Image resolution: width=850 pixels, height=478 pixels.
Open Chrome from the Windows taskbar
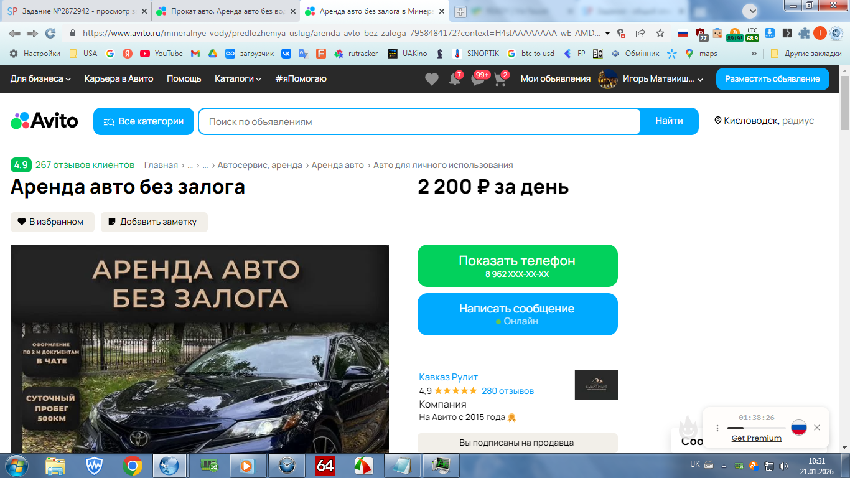132,466
